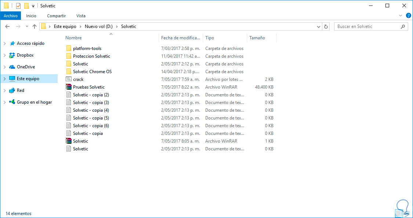Click the platform-tools folder icon

click(69, 49)
